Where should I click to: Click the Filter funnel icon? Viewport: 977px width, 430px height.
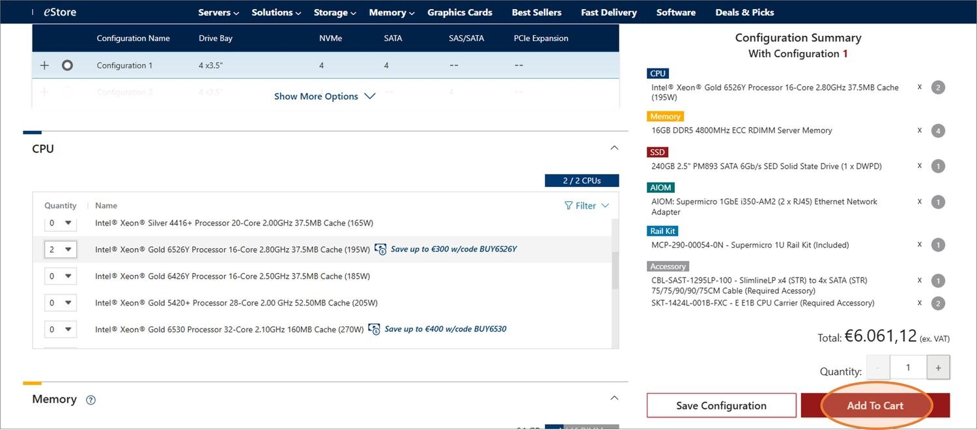569,206
